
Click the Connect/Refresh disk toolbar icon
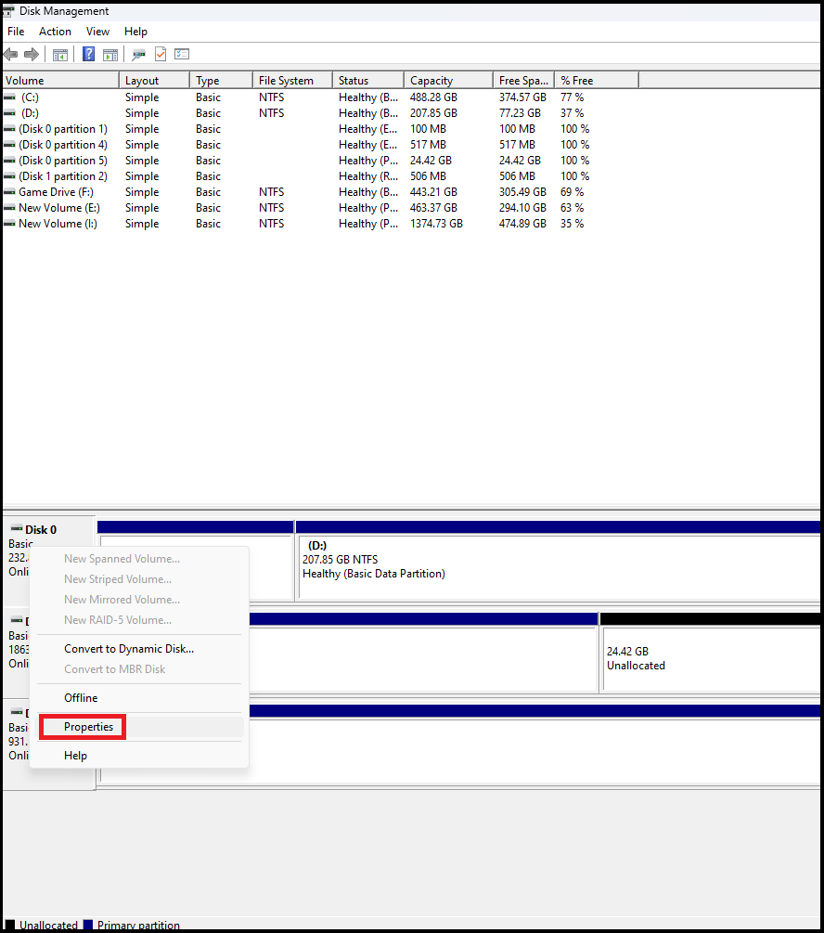coord(139,55)
